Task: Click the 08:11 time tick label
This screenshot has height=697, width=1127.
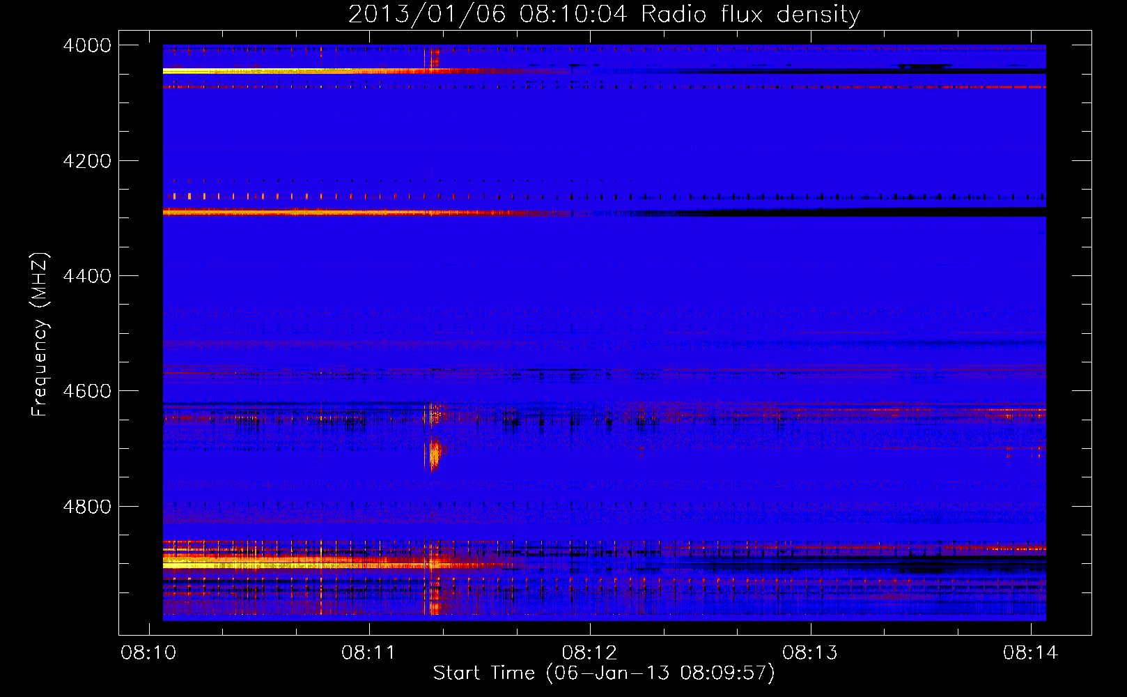Action: pyautogui.click(x=368, y=653)
